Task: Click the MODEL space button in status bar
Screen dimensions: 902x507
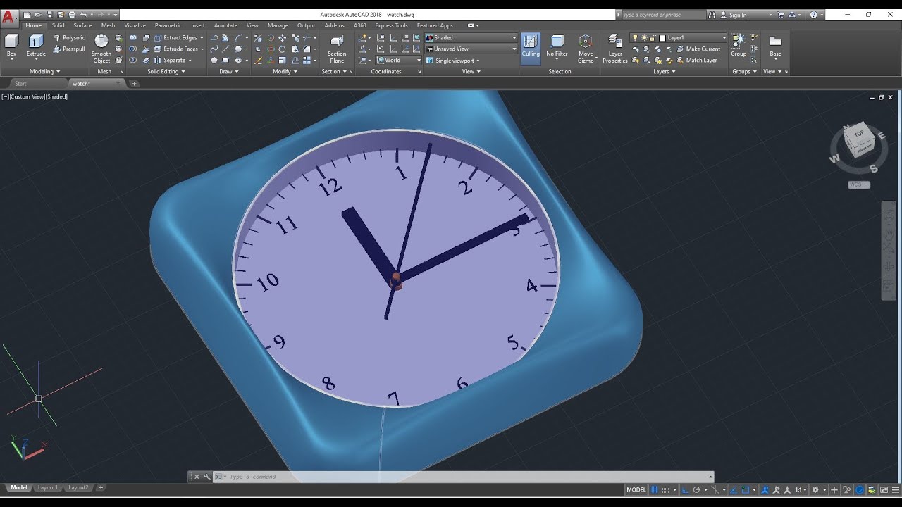Action: (636, 489)
